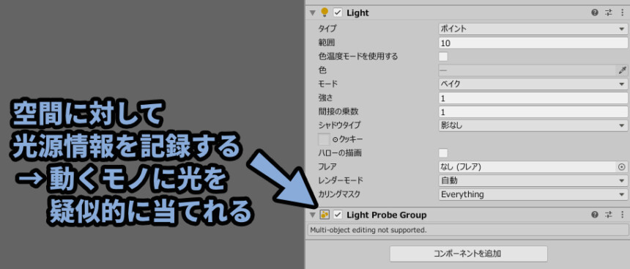Disable the Light component checkbox
Screen dimensions: 630x269
338,13
